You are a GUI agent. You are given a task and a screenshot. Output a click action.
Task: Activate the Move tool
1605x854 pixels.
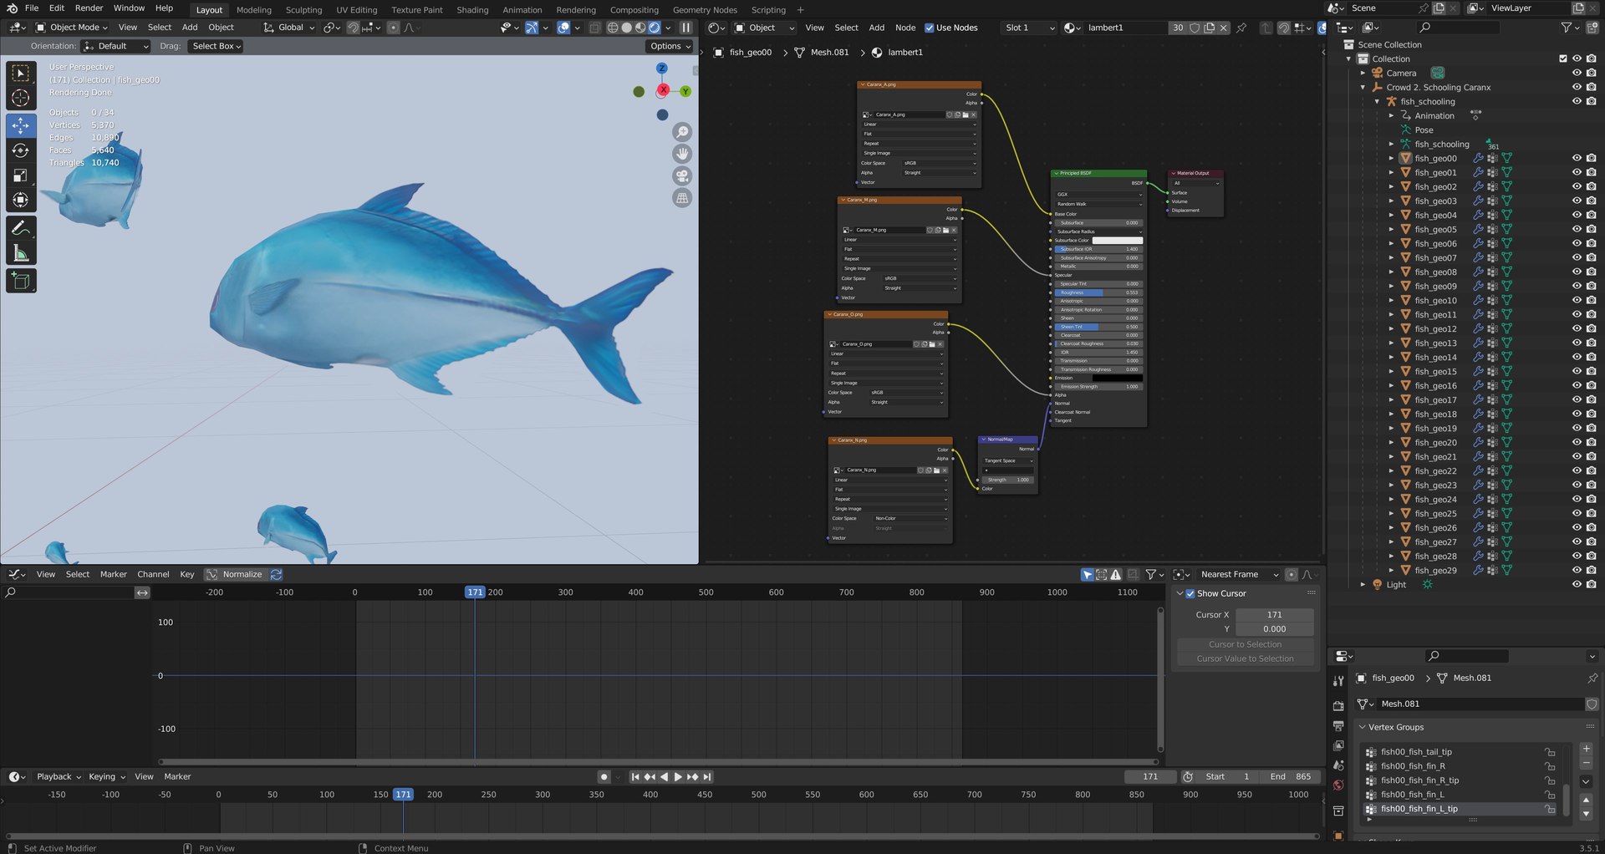click(21, 125)
